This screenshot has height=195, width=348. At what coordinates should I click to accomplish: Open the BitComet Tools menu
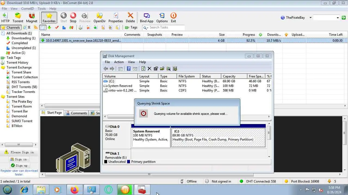tap(42, 9)
